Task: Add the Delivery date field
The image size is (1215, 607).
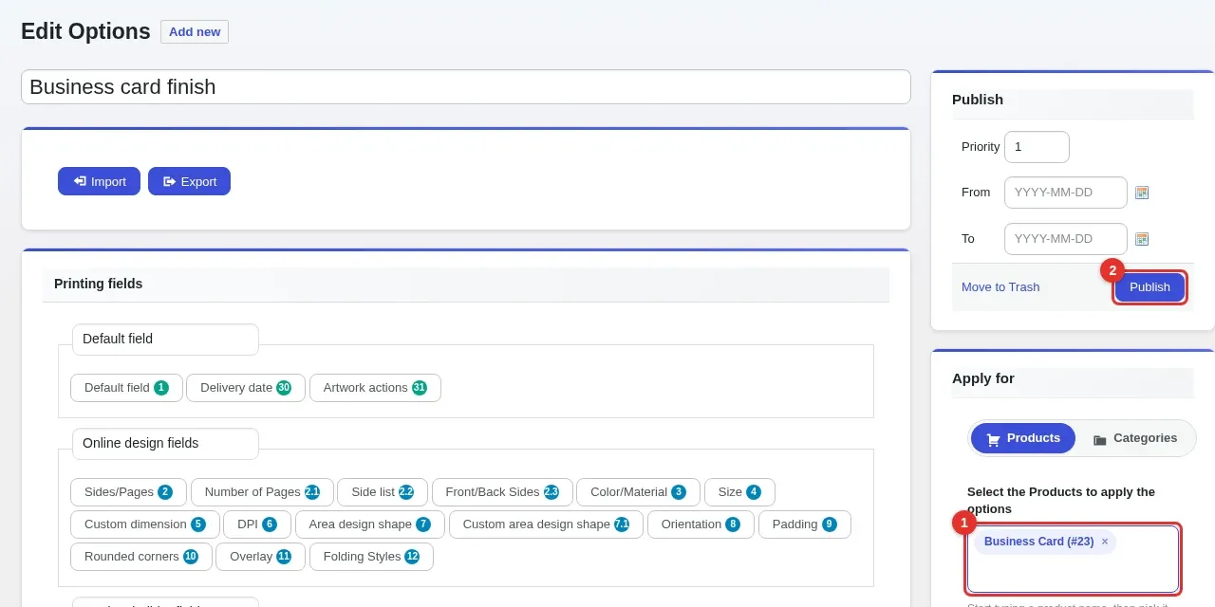Action: tap(246, 388)
